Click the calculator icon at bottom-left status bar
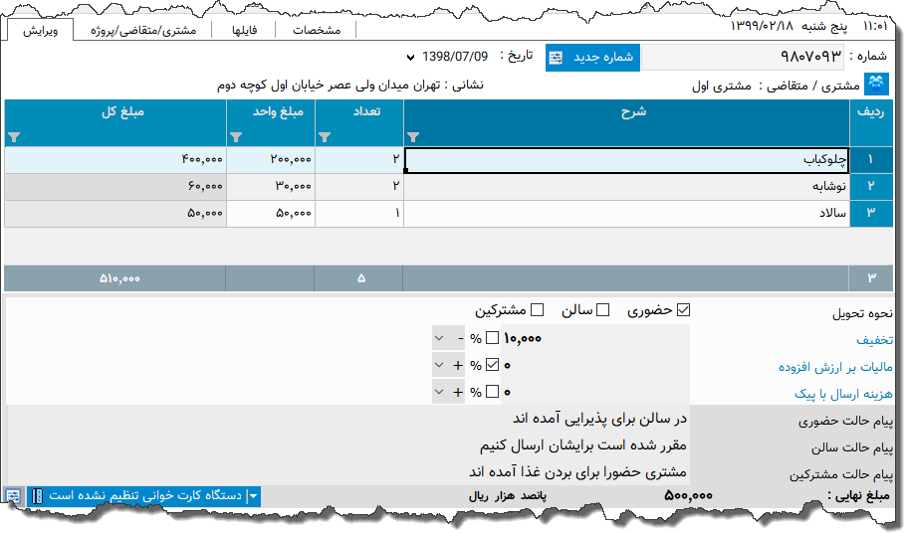 coord(13,495)
